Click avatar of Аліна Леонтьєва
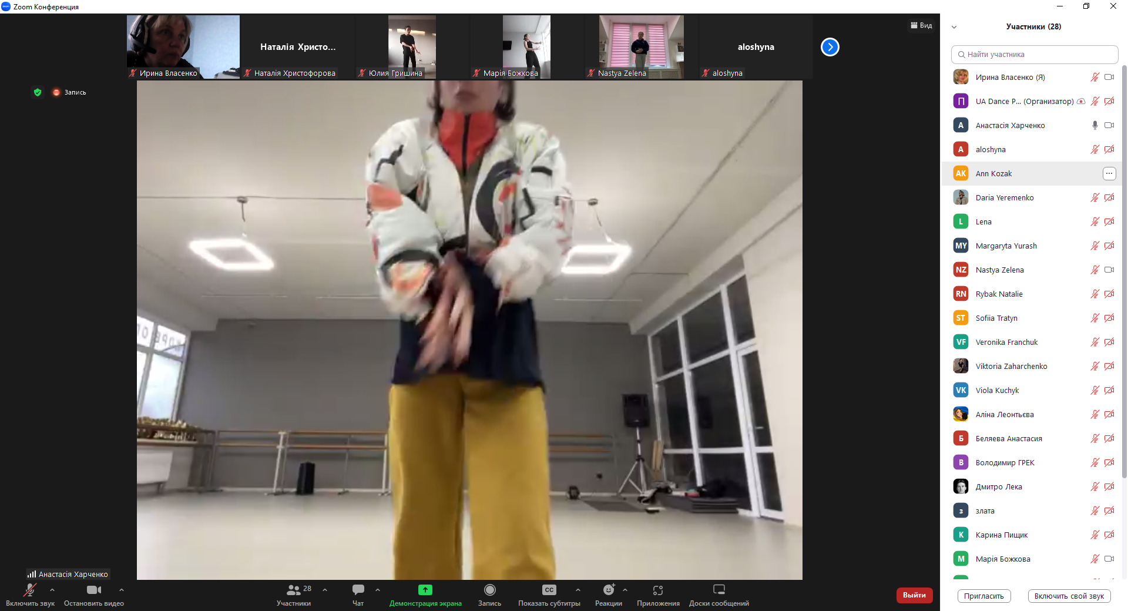 pos(961,414)
